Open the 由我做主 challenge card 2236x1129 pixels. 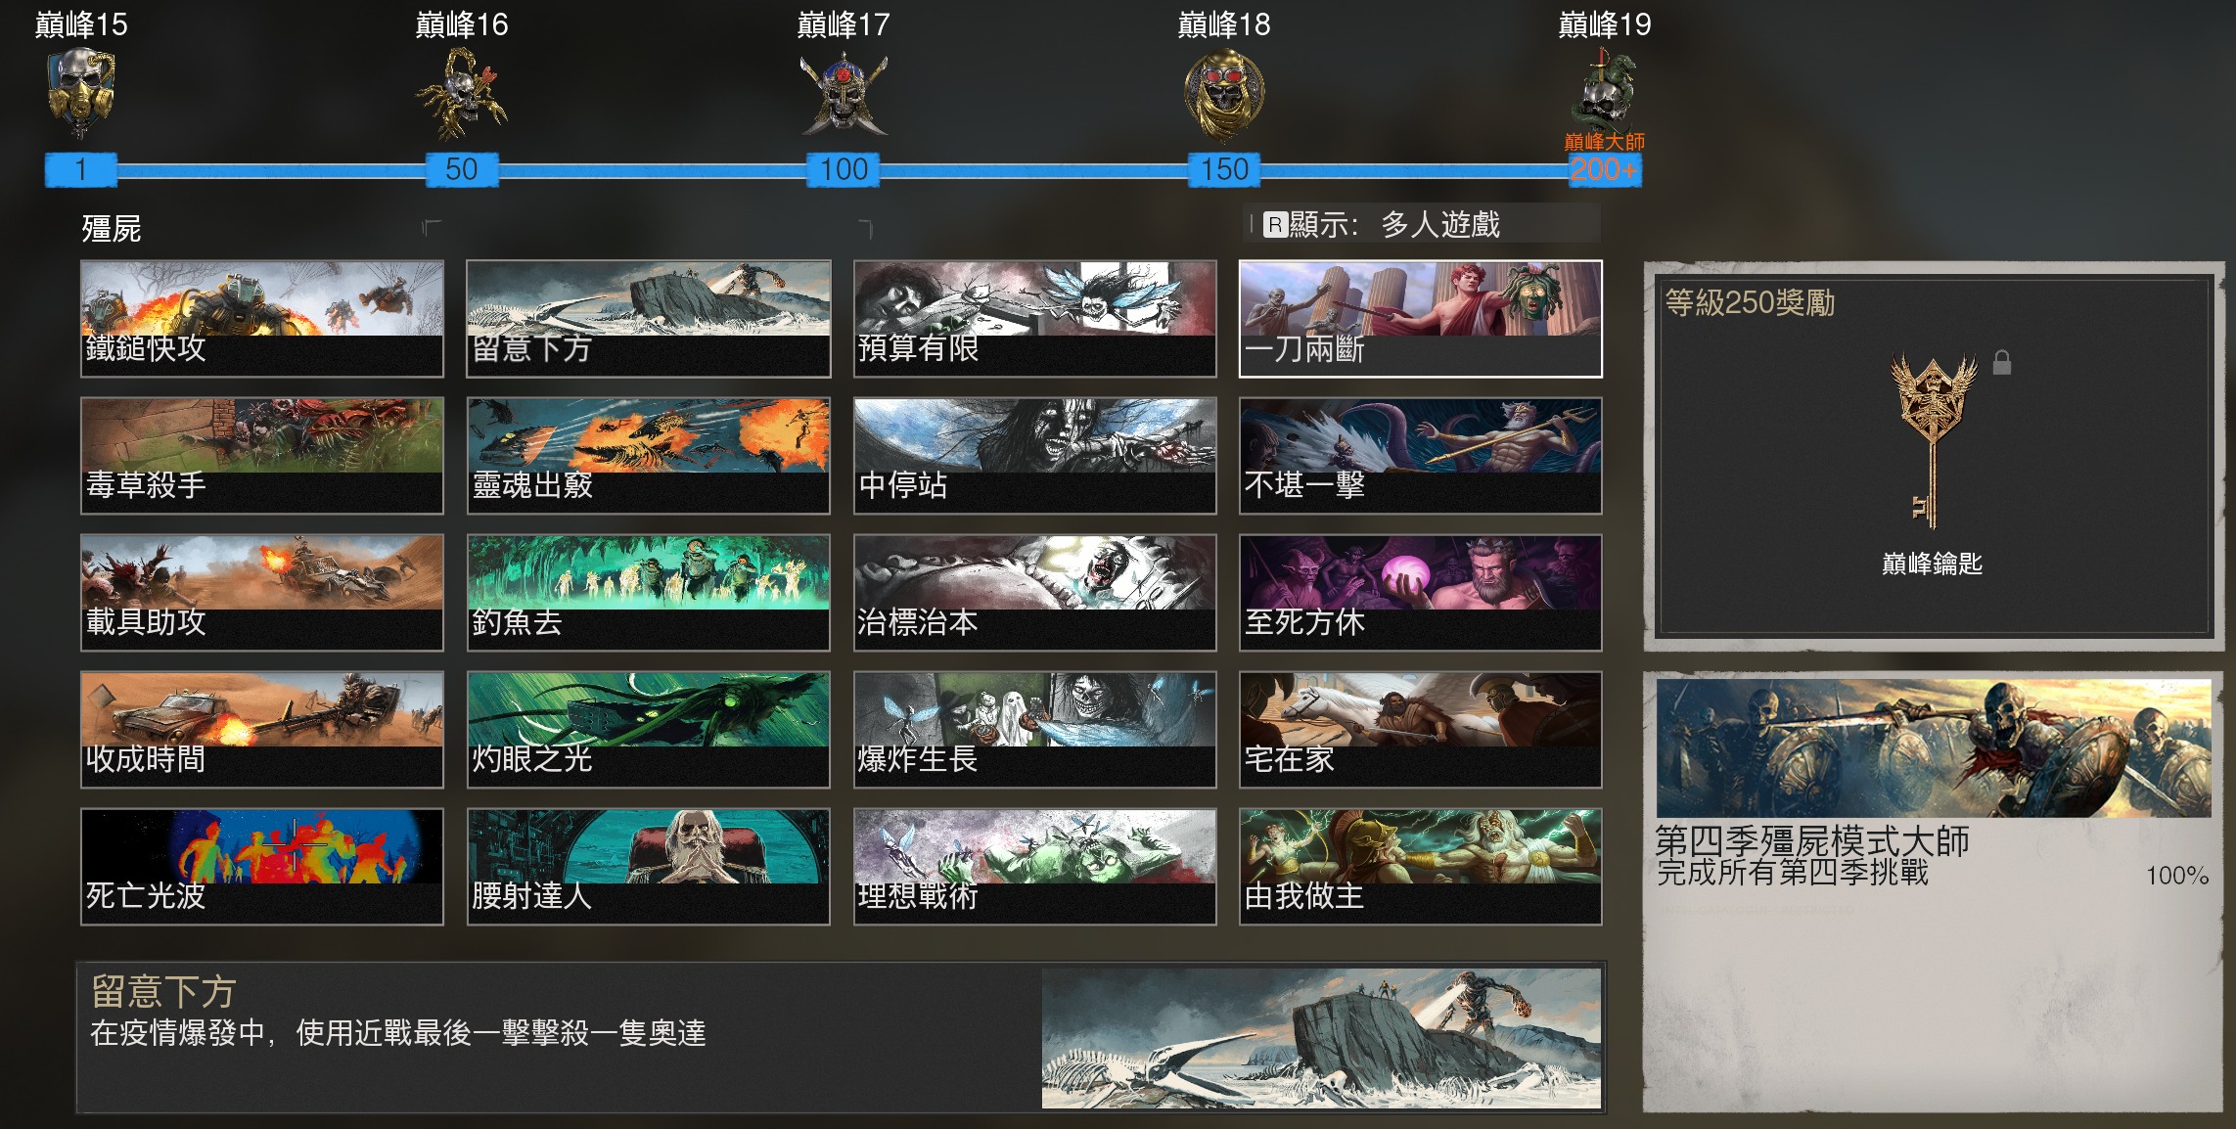pyautogui.click(x=1421, y=866)
